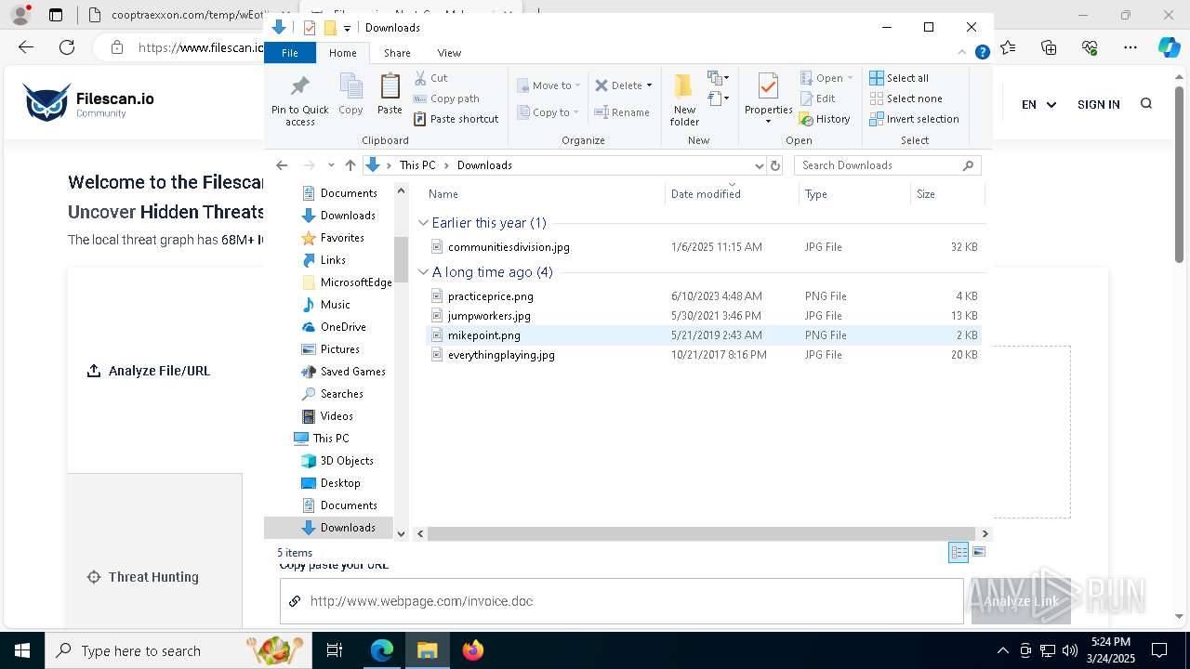Select Threat Hunting section

[142, 577]
